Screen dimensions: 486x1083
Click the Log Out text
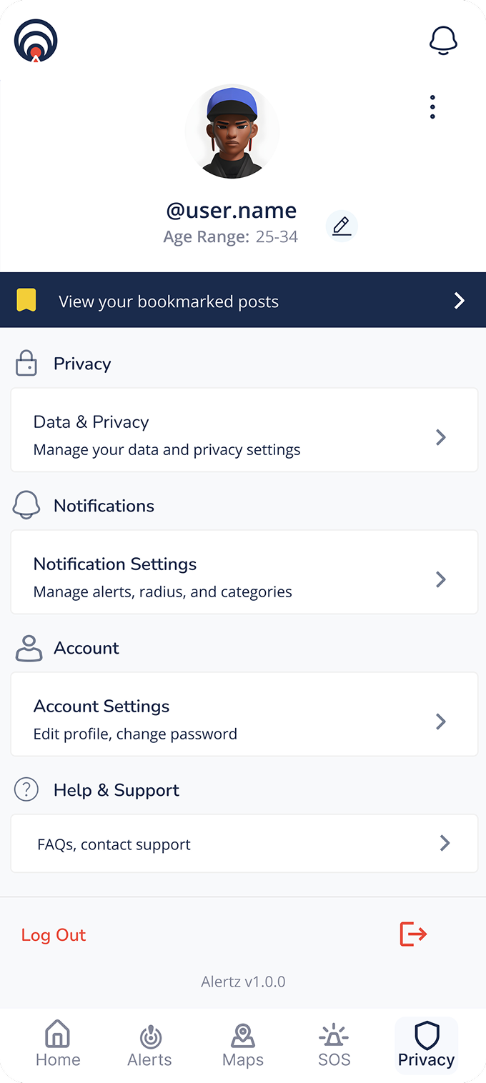(x=54, y=935)
